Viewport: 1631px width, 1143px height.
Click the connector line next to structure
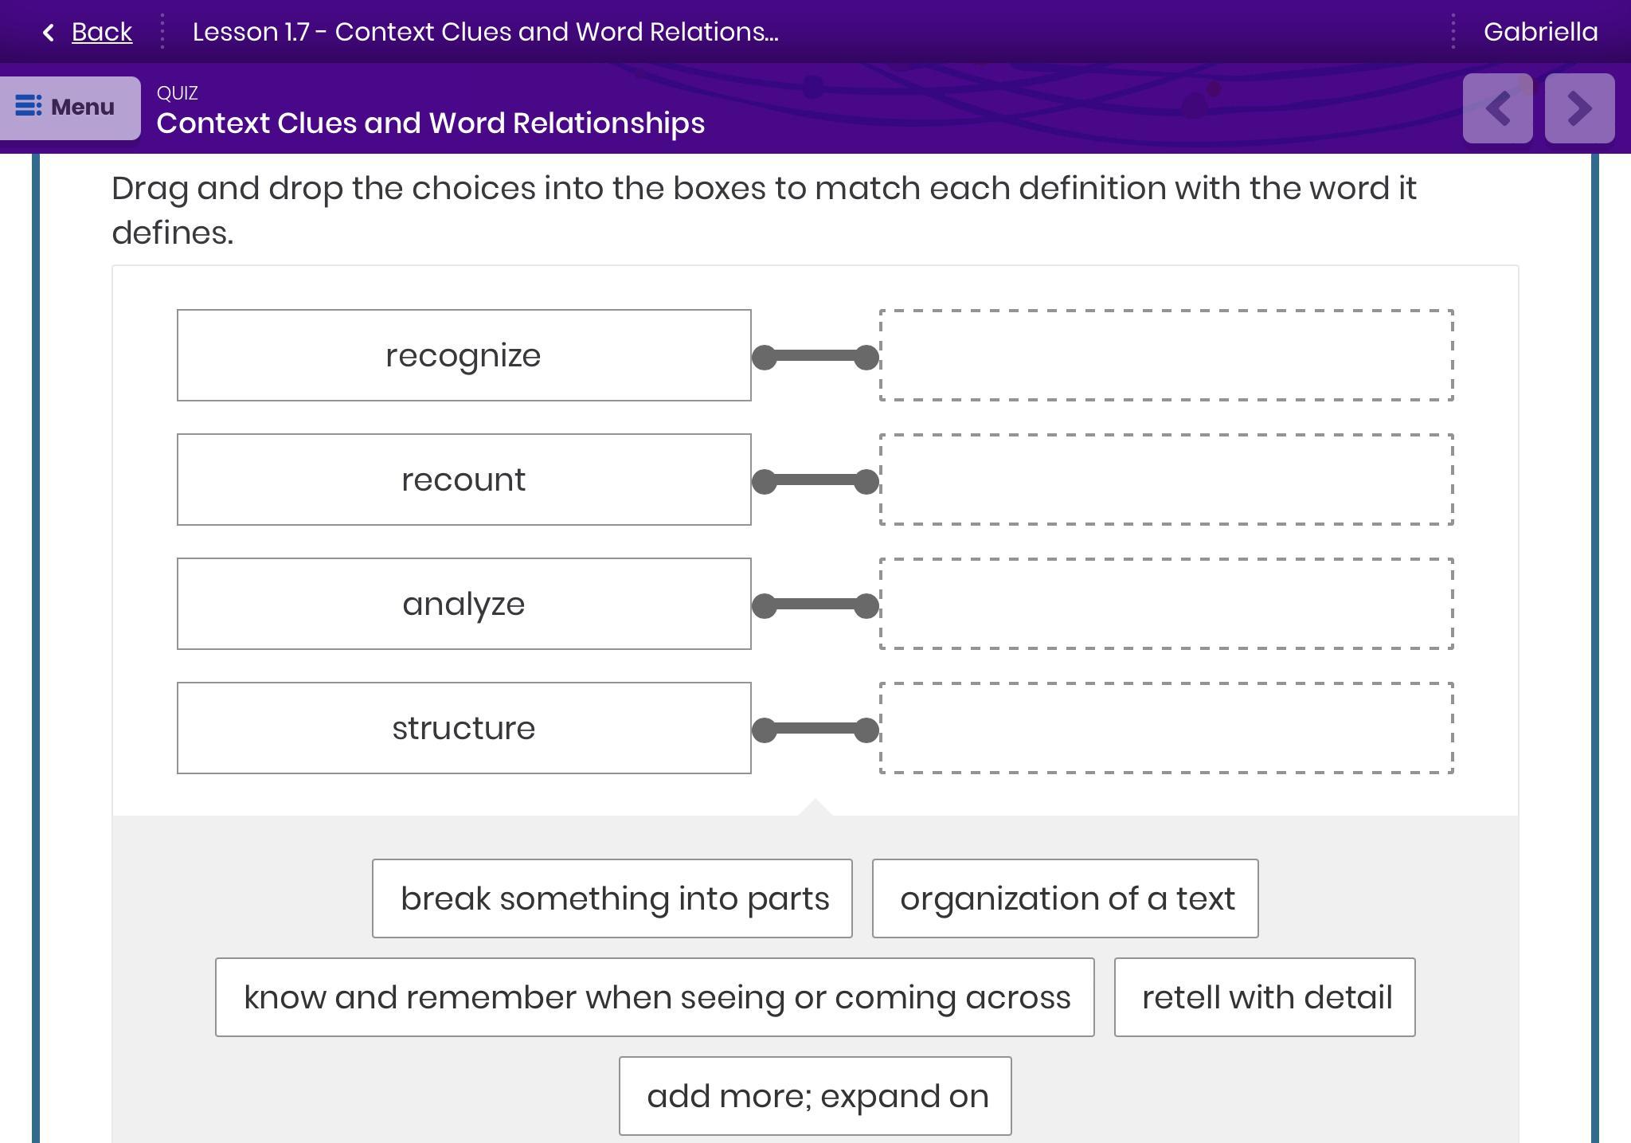point(815,730)
